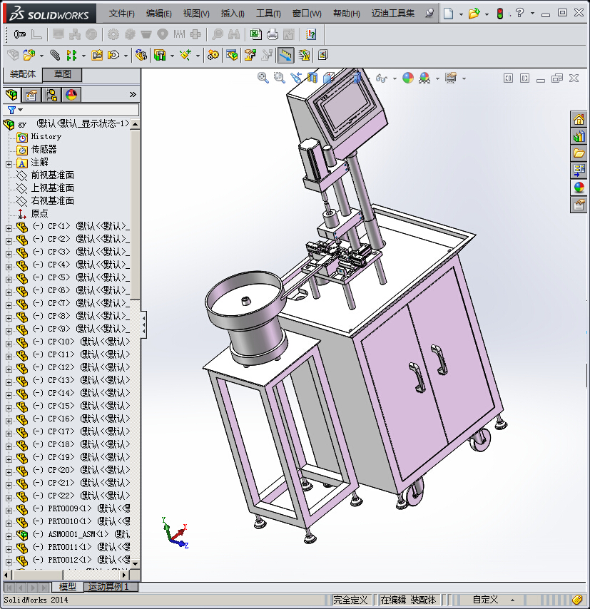This screenshot has height=609, width=590.
Task: Click the Linear Component Pattern icon
Action: (x=71, y=55)
